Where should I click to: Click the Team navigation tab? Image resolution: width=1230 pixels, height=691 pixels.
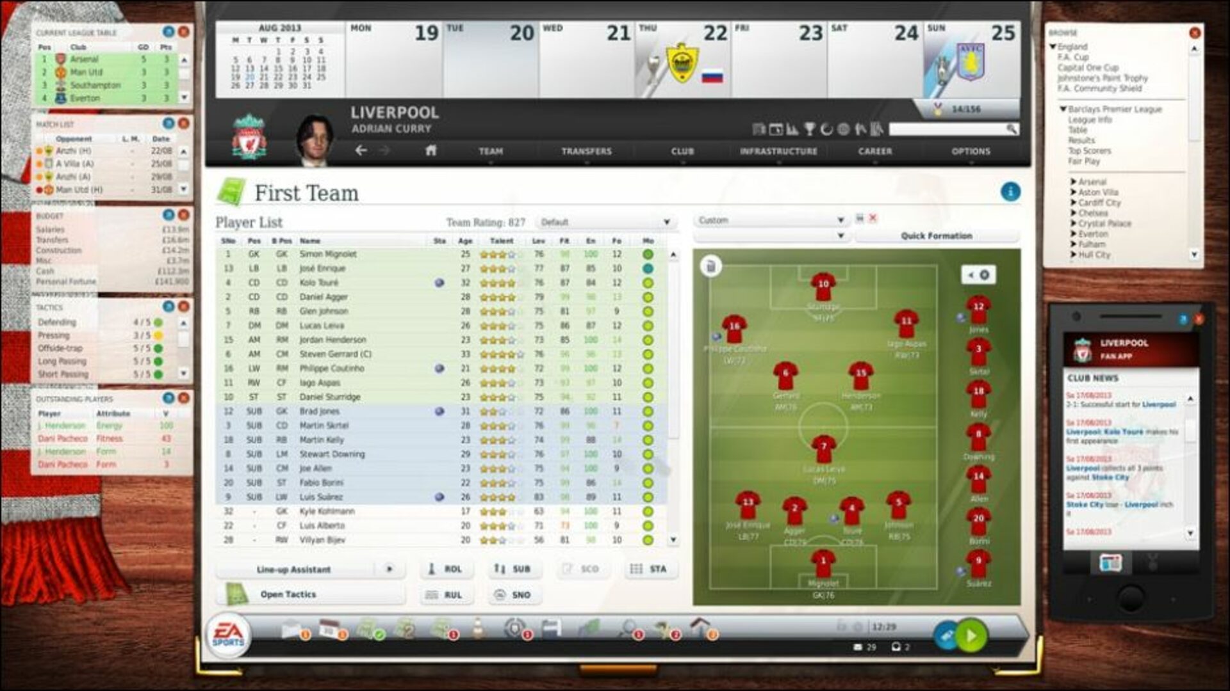point(491,151)
